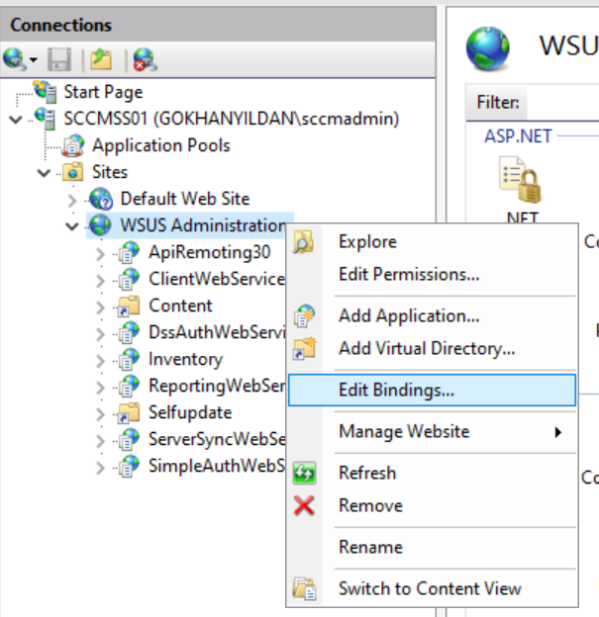Choose Add Application menu entry
599x617 pixels.
point(432,316)
